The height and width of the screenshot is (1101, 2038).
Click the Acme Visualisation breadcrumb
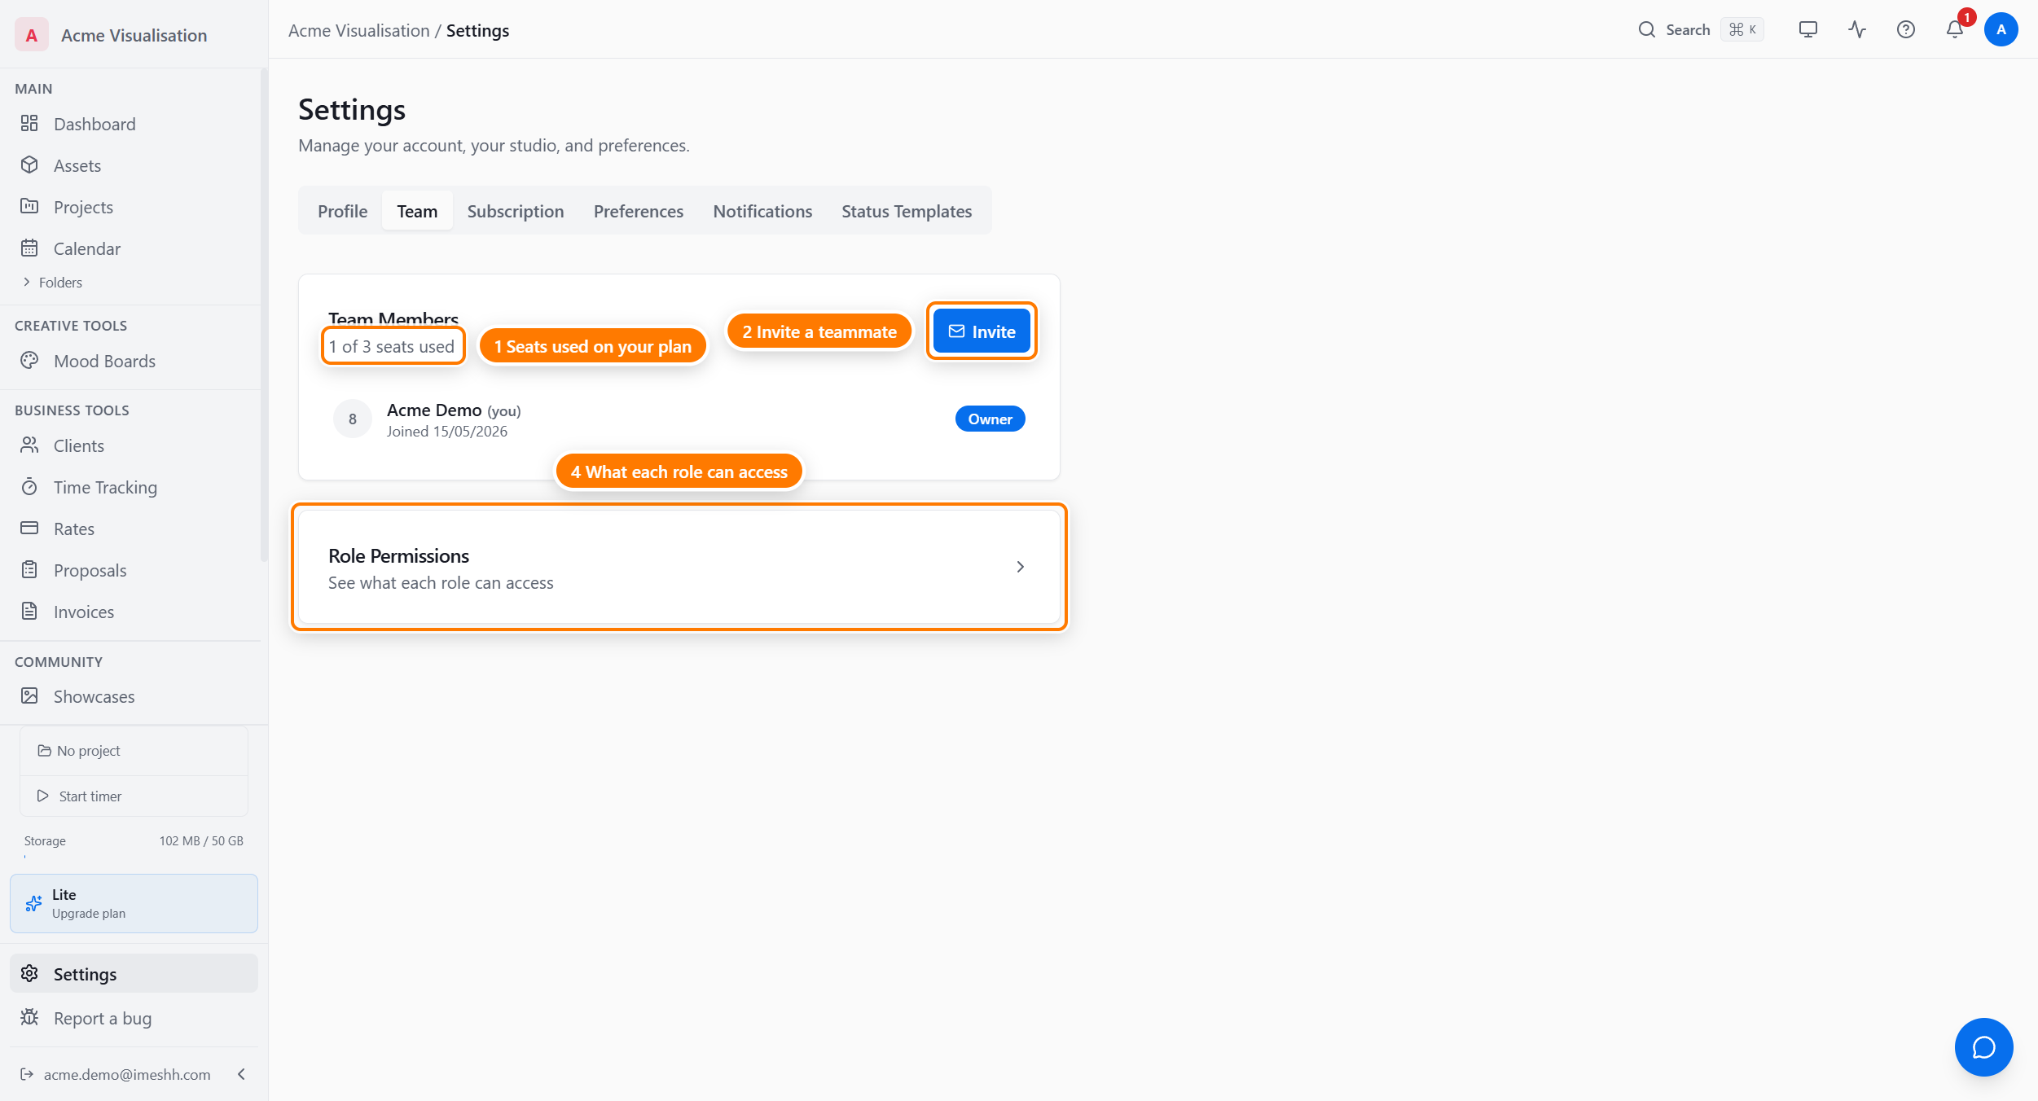tap(358, 30)
